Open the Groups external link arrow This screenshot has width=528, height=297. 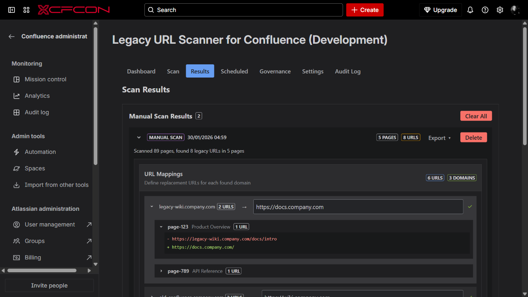click(89, 241)
